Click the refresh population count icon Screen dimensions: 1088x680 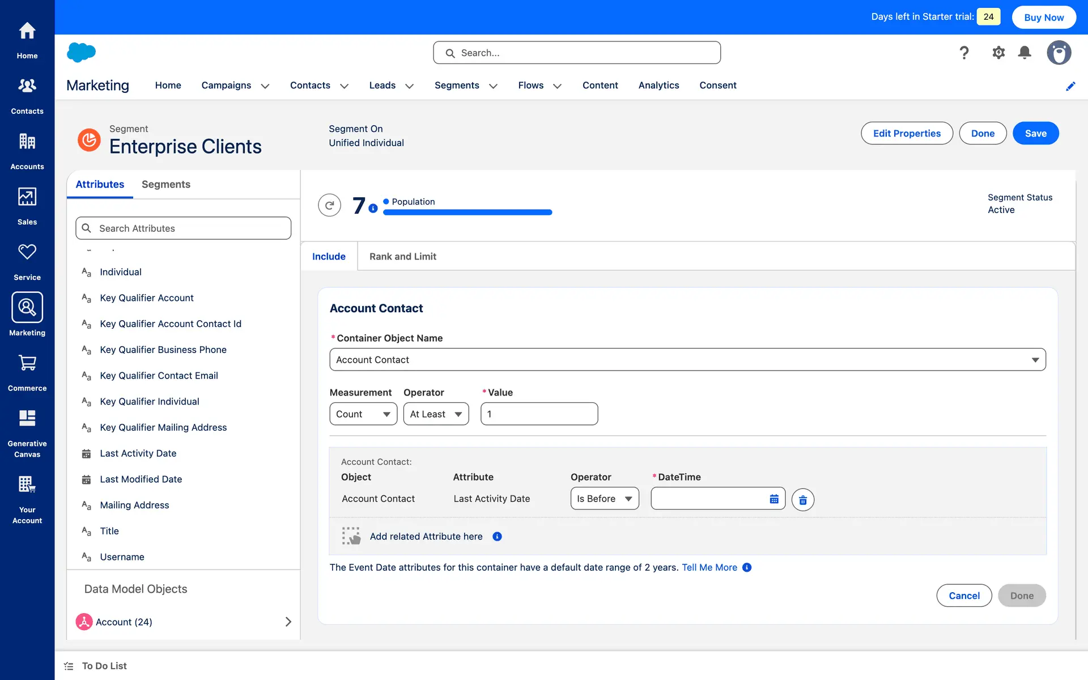[x=329, y=205]
